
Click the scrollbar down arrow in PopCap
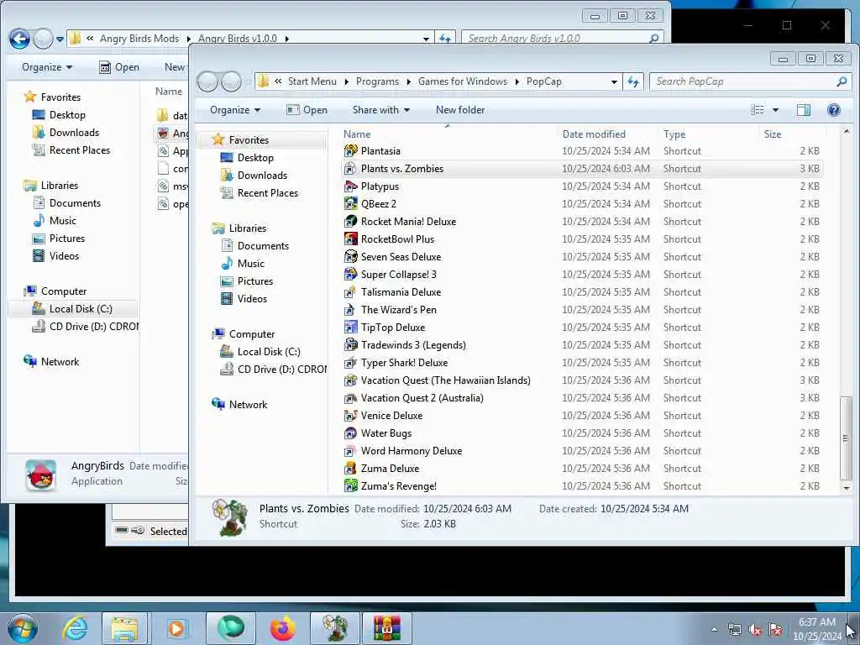coord(846,488)
